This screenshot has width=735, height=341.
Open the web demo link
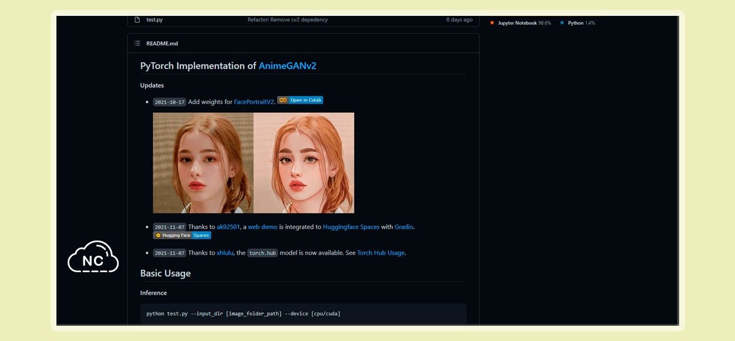262,226
